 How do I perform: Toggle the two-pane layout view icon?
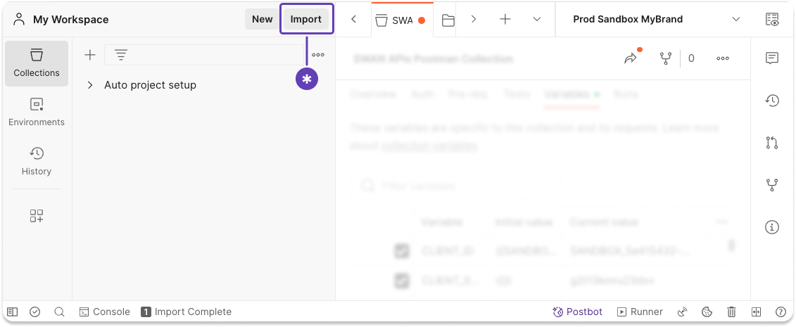point(757,312)
